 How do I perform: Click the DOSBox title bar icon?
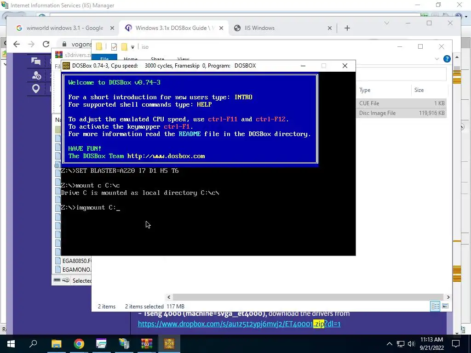point(66,66)
